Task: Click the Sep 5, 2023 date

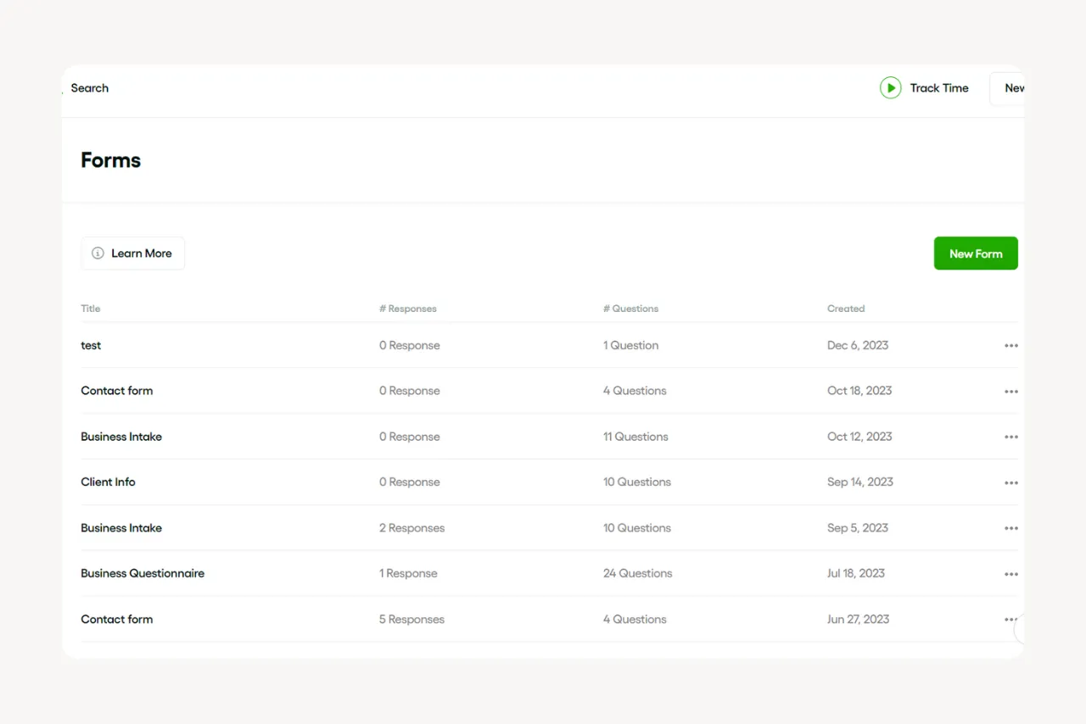Action: pyautogui.click(x=858, y=527)
